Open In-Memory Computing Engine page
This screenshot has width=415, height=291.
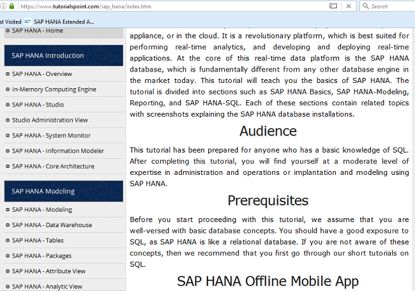[x=54, y=89]
